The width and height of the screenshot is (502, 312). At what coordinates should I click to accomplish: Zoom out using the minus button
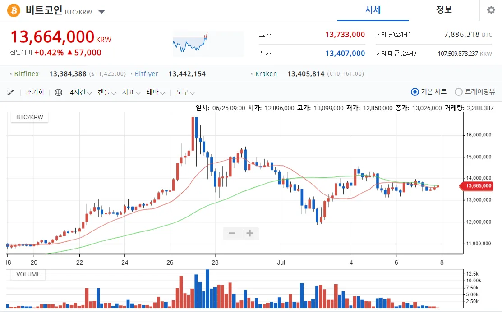coord(232,233)
